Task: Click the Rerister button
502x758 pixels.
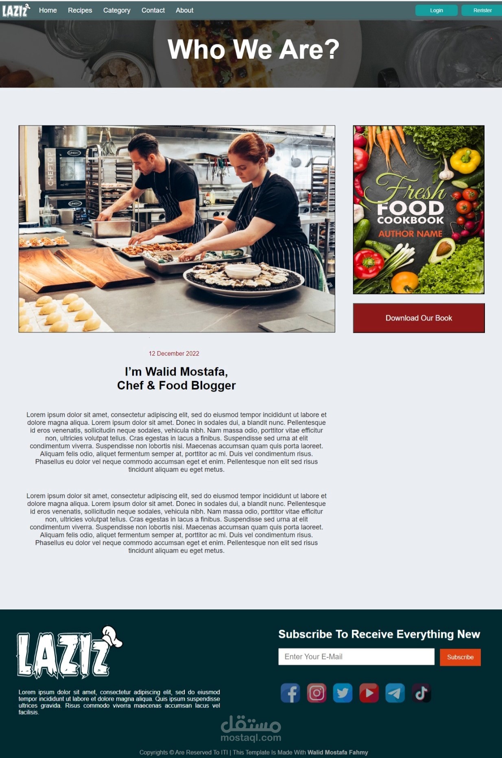Action: point(482,10)
